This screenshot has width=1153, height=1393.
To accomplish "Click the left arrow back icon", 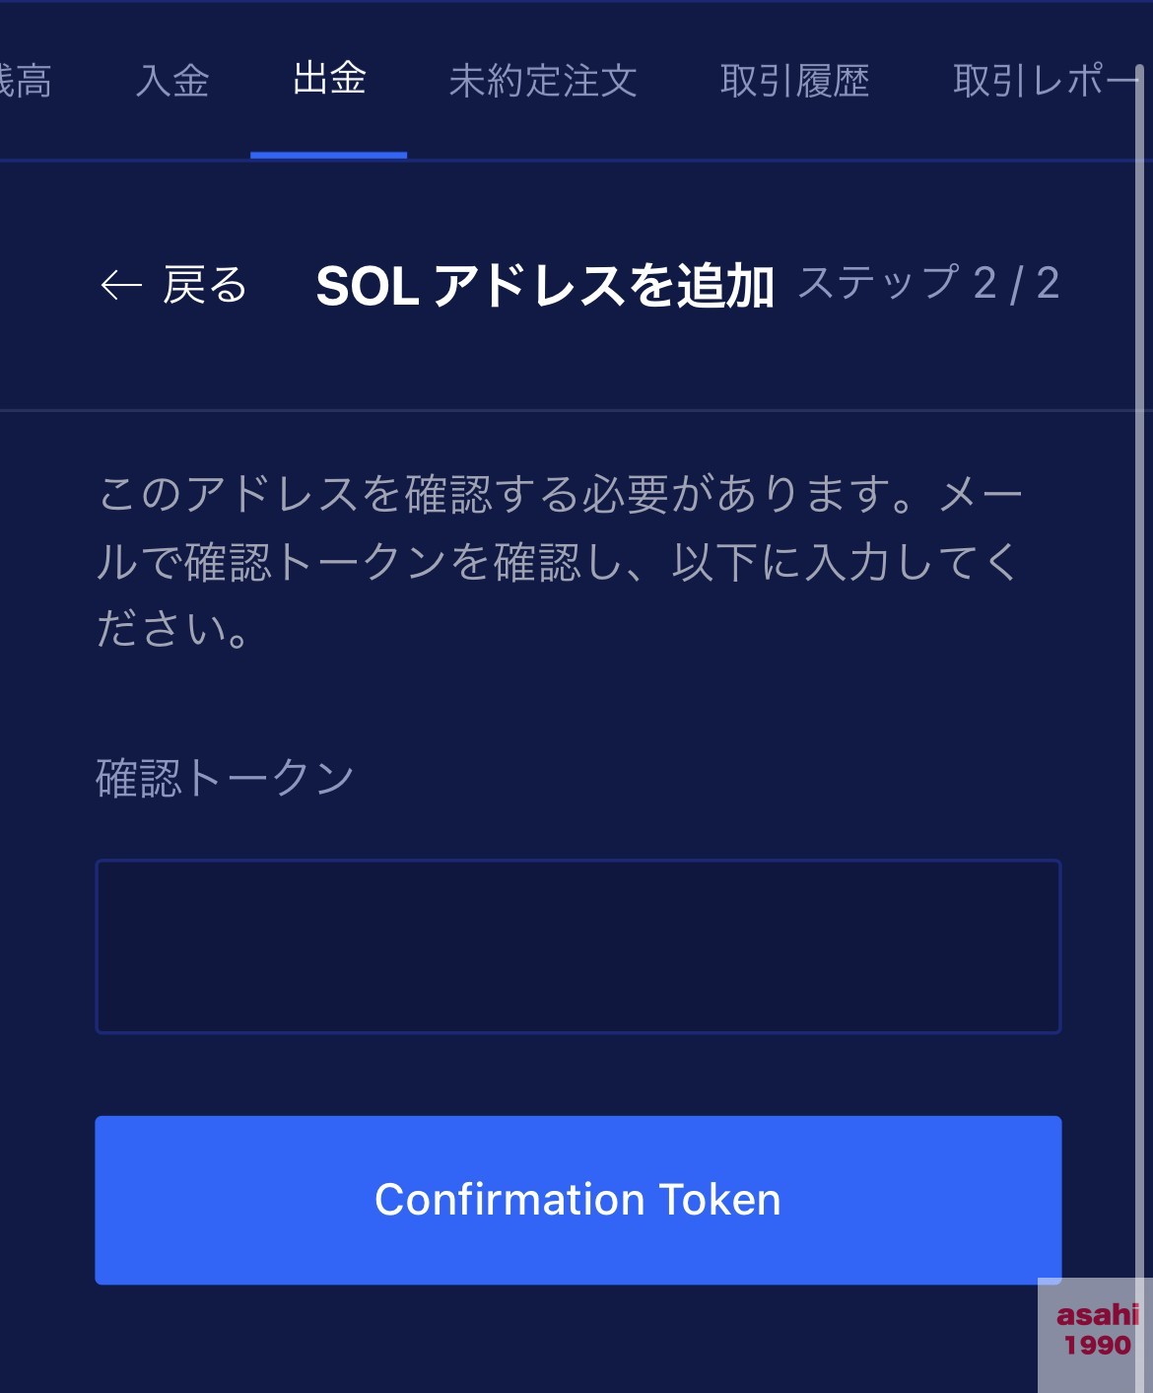I will click(x=121, y=286).
